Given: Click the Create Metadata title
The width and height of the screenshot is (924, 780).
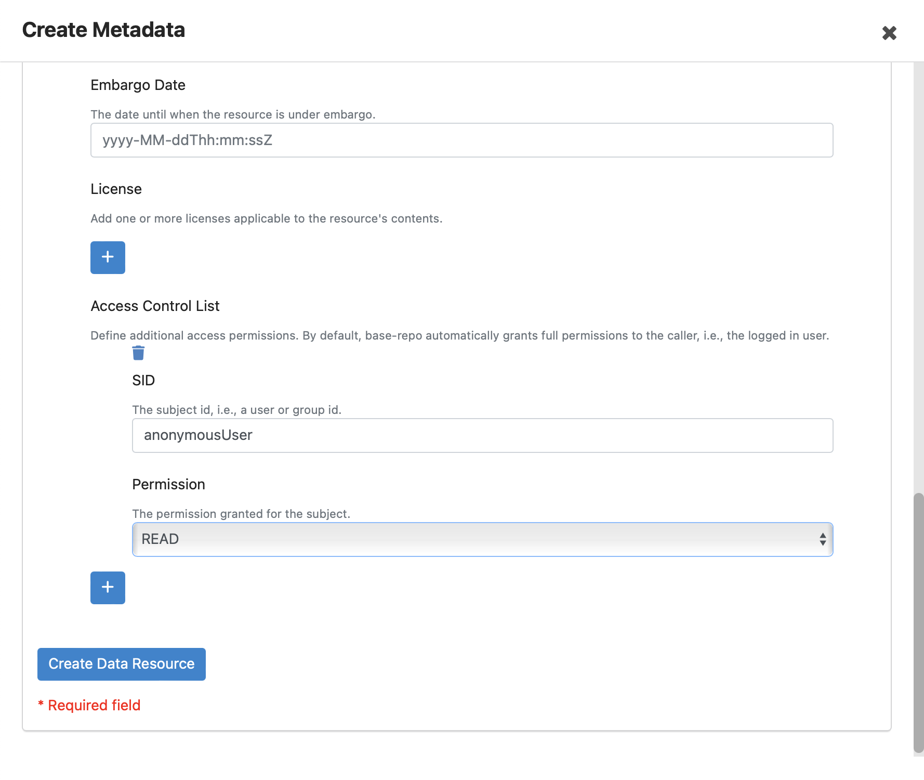Looking at the screenshot, I should pos(103,30).
